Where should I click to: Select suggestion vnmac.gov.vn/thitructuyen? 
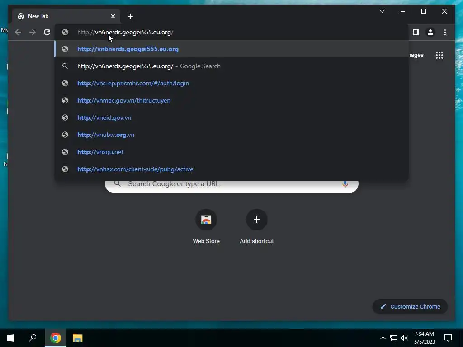click(231, 100)
